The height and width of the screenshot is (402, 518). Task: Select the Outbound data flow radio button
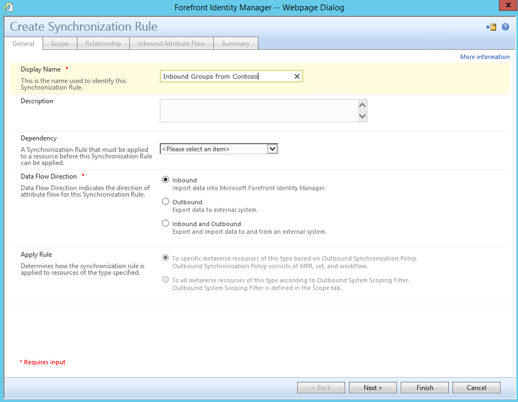pos(166,202)
